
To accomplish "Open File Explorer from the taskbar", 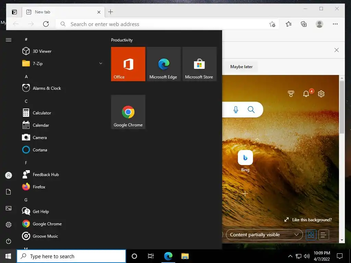I will tap(185, 256).
